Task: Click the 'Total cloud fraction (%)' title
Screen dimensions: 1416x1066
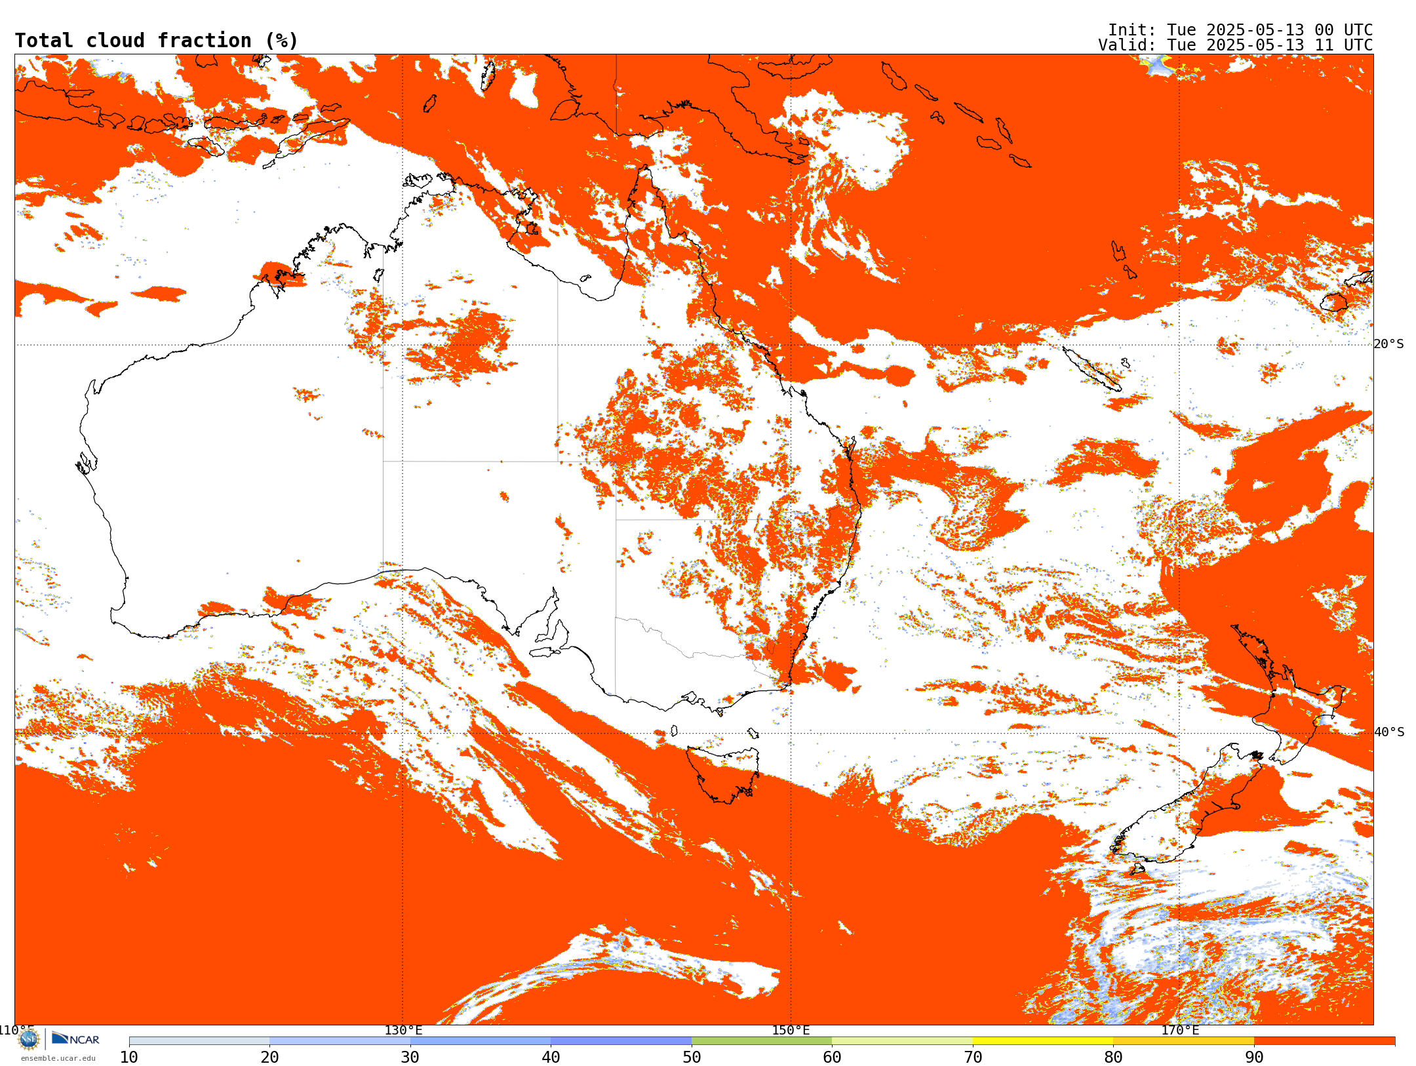Action: tap(157, 41)
